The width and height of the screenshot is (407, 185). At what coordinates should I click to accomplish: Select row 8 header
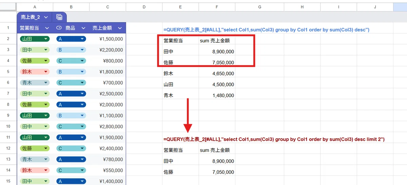(8, 105)
